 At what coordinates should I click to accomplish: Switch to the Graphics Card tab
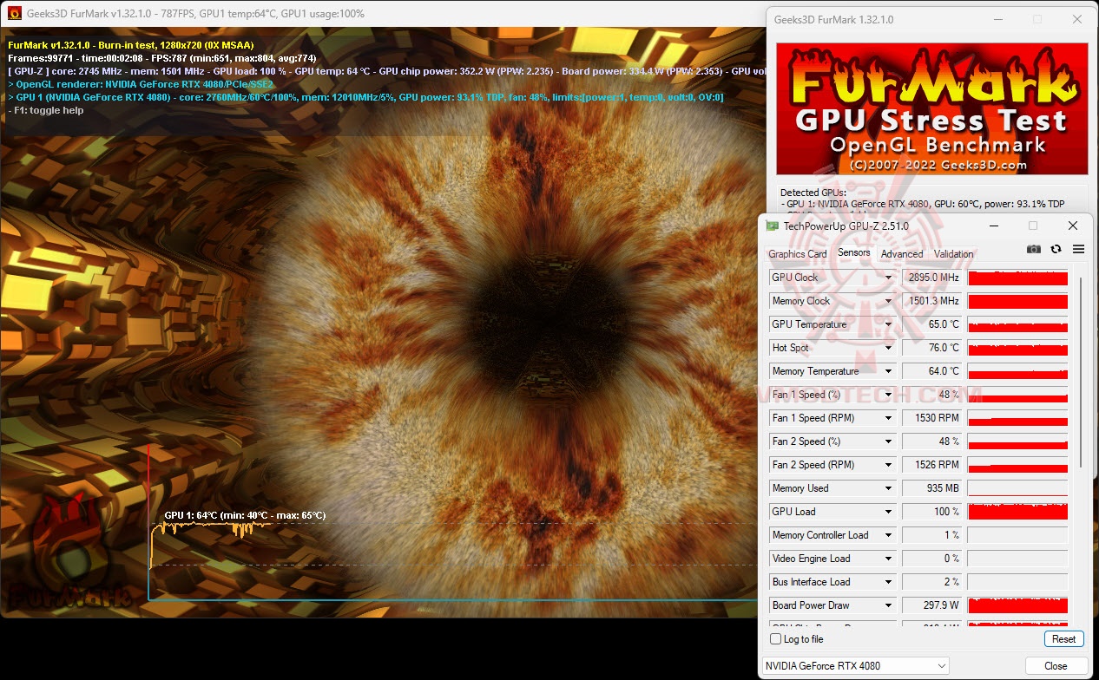(x=797, y=254)
